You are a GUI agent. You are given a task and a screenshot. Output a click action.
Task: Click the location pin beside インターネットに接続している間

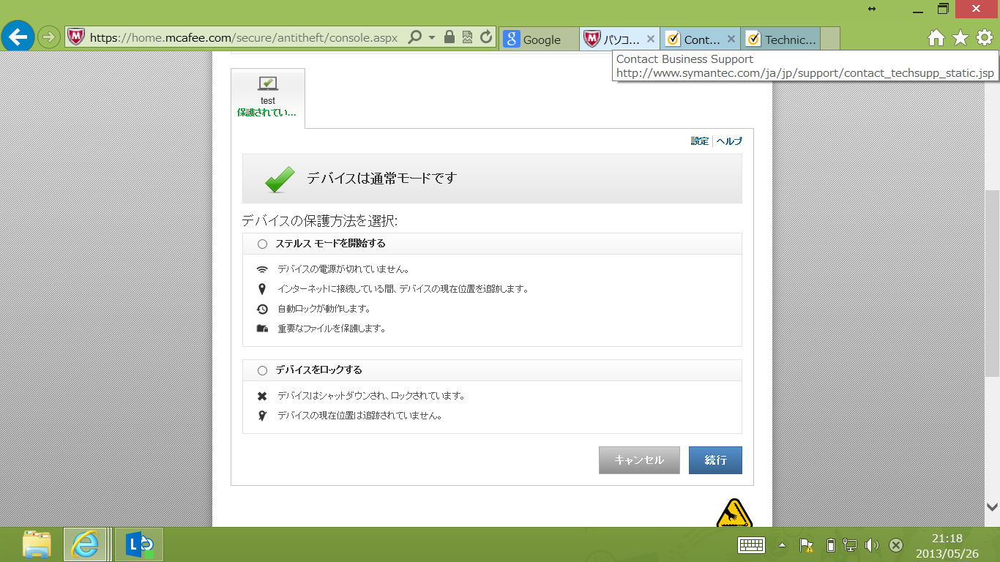262,289
